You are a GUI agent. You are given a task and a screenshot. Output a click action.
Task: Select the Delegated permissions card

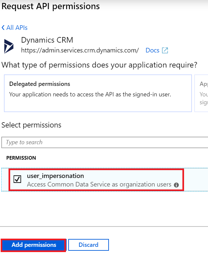(x=98, y=93)
